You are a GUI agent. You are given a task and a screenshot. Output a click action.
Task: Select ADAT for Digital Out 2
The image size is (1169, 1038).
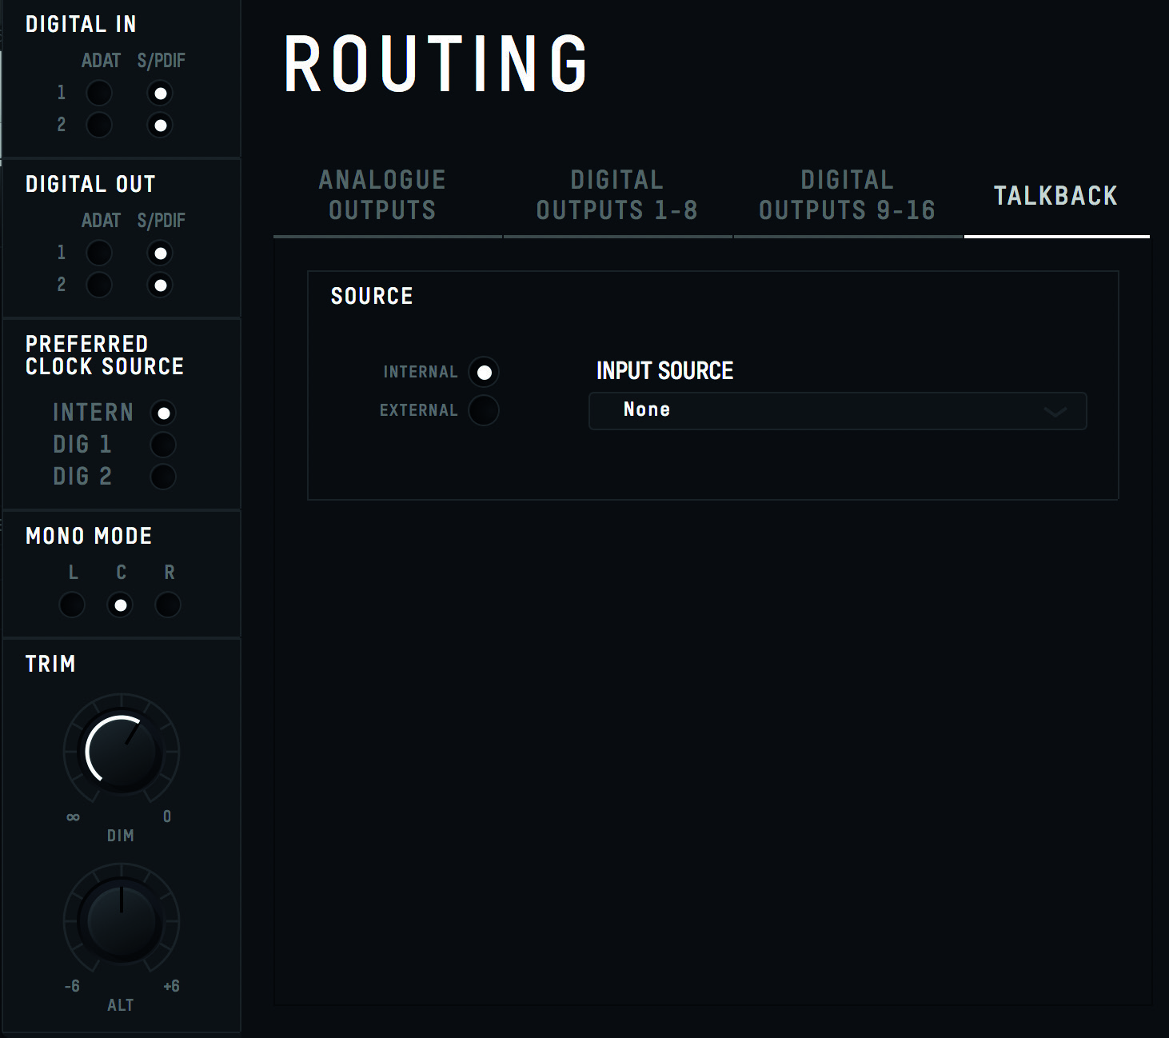99,285
